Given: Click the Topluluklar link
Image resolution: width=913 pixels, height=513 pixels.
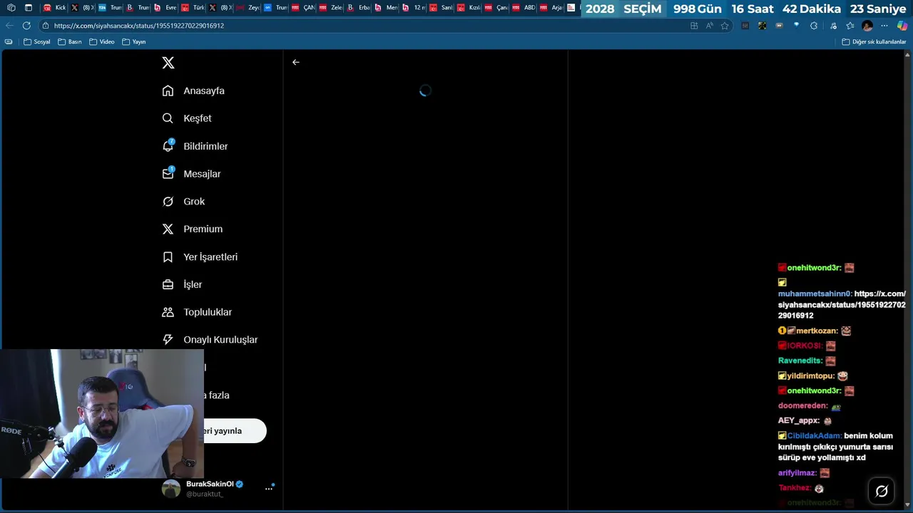Looking at the screenshot, I should (x=208, y=312).
